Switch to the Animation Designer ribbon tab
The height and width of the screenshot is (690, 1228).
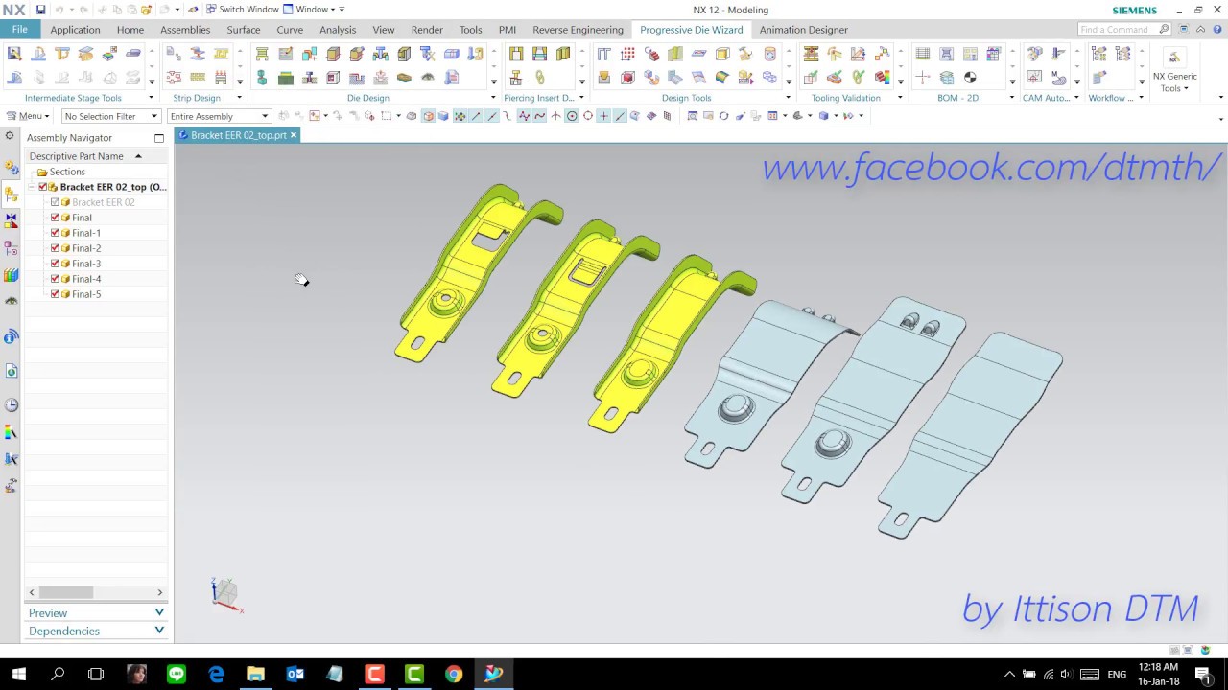pyautogui.click(x=803, y=30)
